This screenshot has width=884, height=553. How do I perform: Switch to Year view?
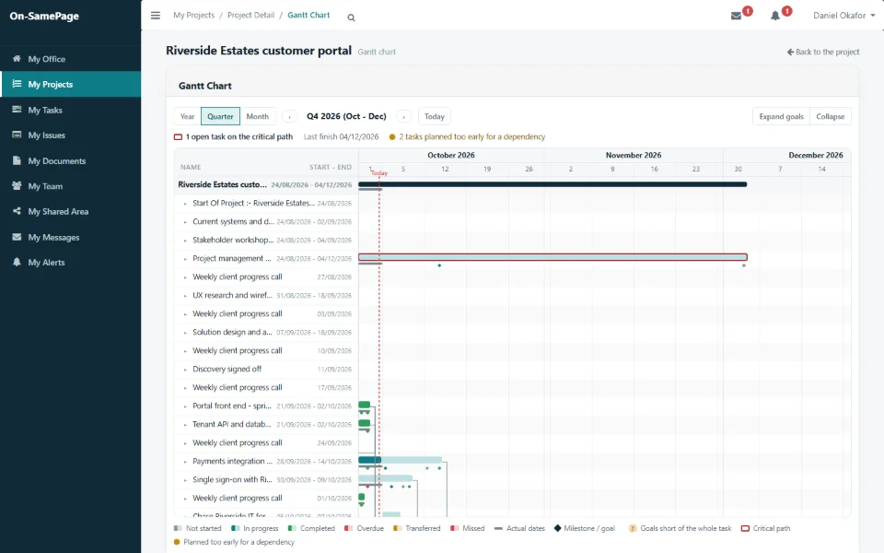187,116
